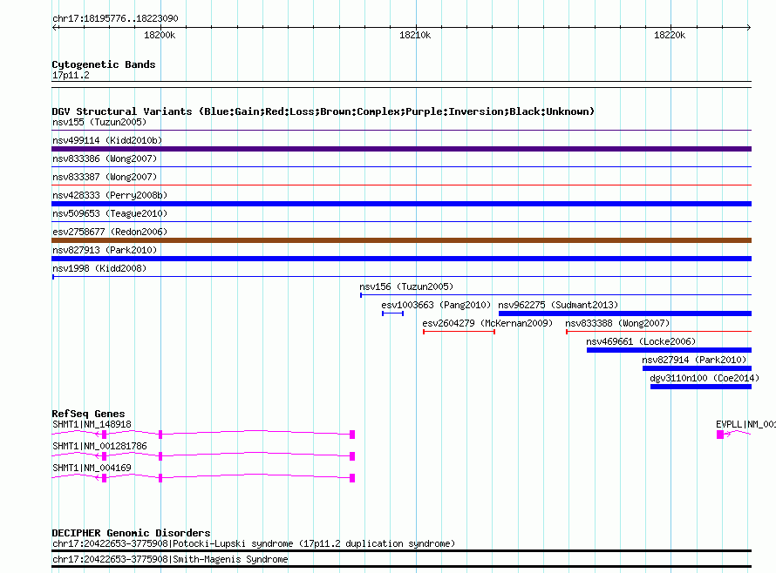Select the rightmost exon of SHMT1 NM_001281786
Screen dimensions: 776x573
pyautogui.click(x=352, y=456)
